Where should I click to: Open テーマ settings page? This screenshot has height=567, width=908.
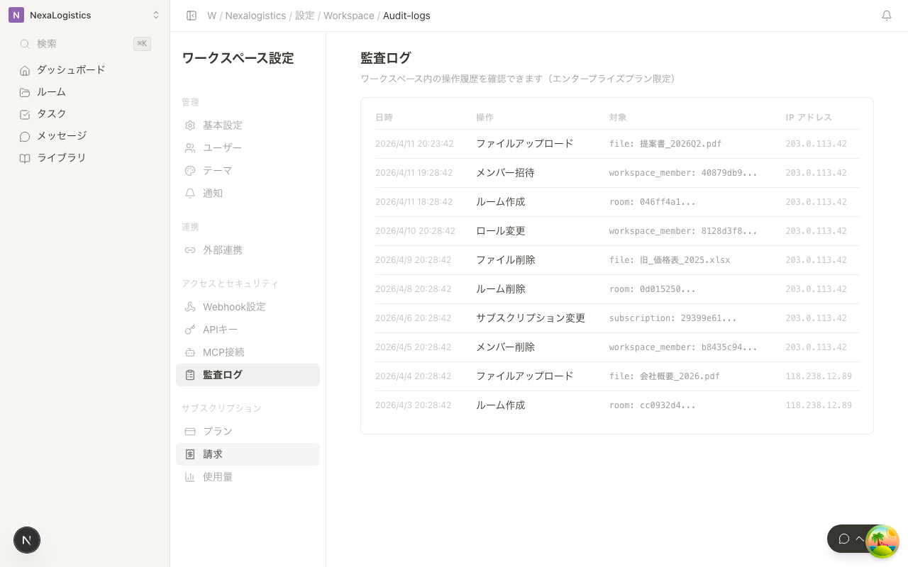click(x=248, y=171)
